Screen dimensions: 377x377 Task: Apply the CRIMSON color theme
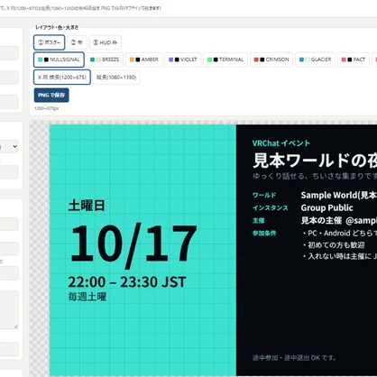(x=271, y=60)
